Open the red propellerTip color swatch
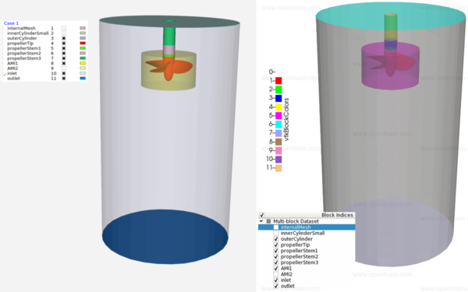Viewport: 468px width, 292px height. click(x=83, y=44)
